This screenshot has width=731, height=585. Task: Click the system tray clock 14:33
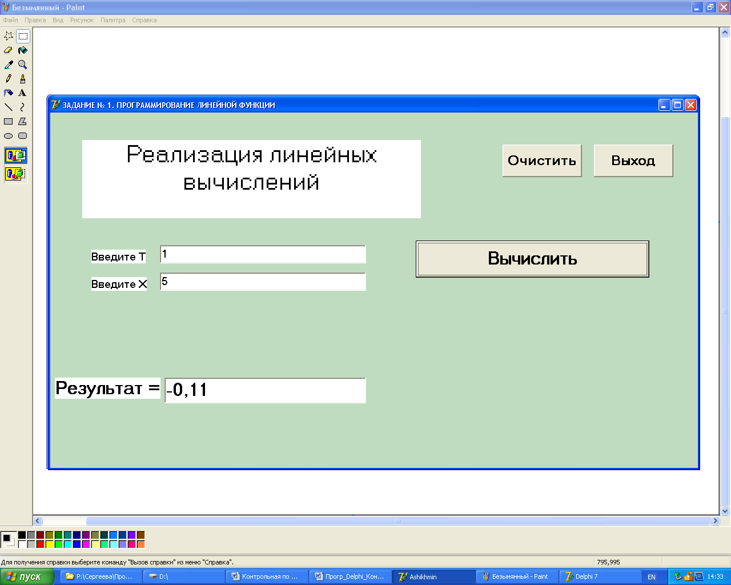pyautogui.click(x=715, y=576)
